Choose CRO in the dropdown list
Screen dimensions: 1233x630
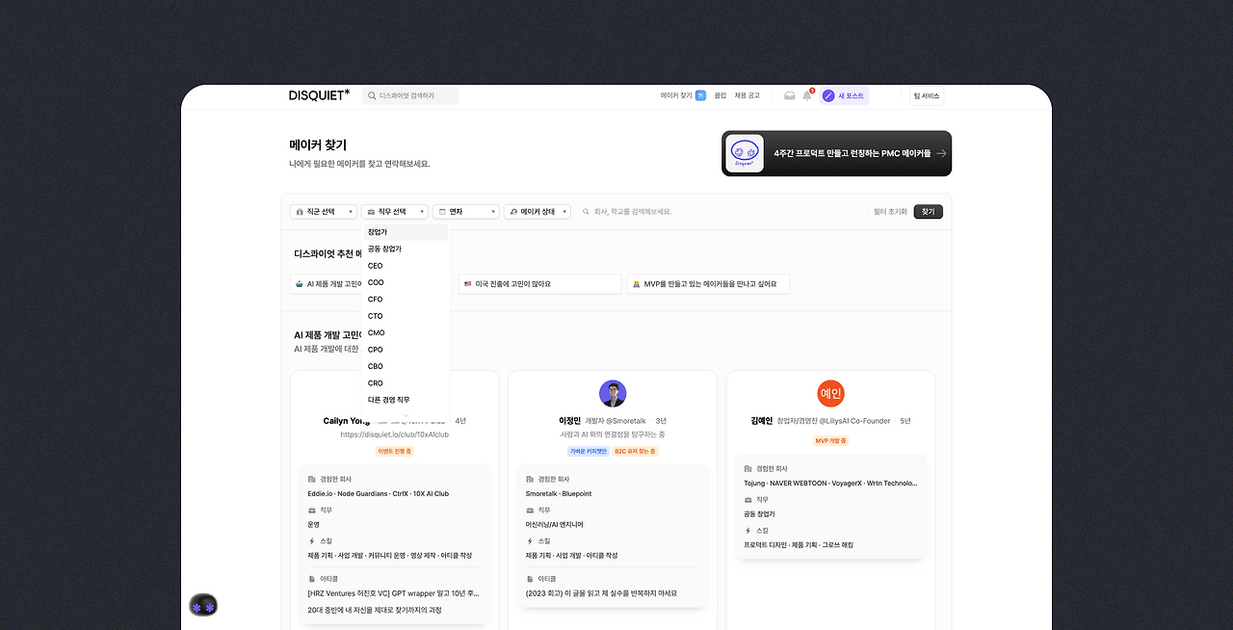[406, 383]
